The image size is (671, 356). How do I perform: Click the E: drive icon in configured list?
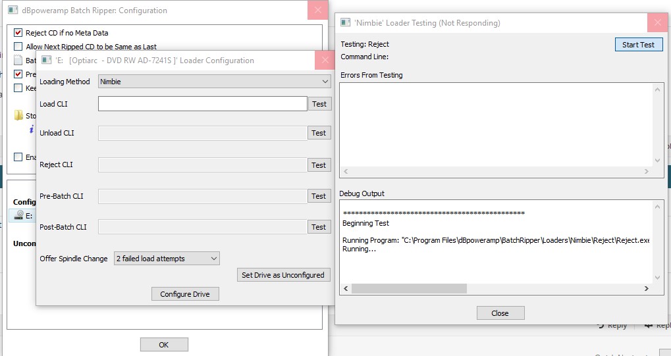point(19,215)
